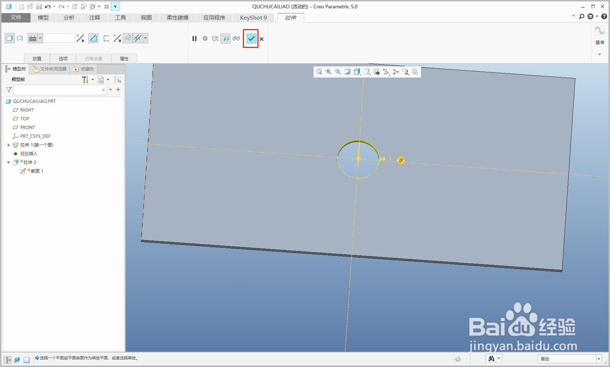
Task: Open the Saved Orientations icon
Action: click(x=367, y=72)
